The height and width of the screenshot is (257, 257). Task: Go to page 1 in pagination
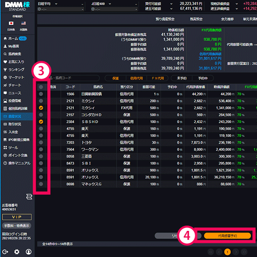[x=227, y=252]
